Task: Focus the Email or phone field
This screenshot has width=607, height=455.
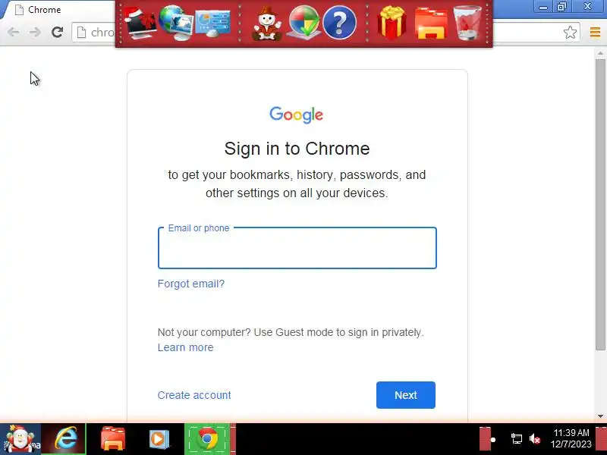Action: pos(297,248)
